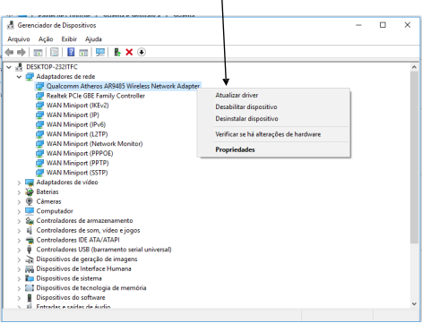The height and width of the screenshot is (323, 422).
Task: Click the Dispositivos de Interface Humana icon
Action: 30,268
